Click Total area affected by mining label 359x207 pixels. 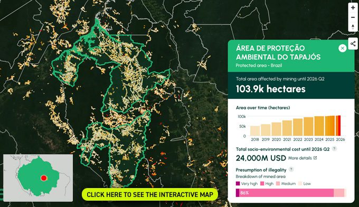coord(280,79)
